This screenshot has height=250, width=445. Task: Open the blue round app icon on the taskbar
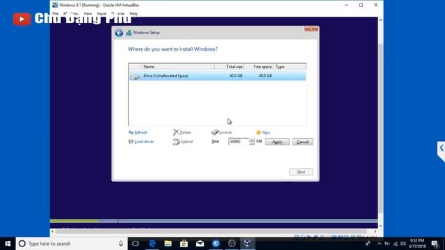click(216, 244)
